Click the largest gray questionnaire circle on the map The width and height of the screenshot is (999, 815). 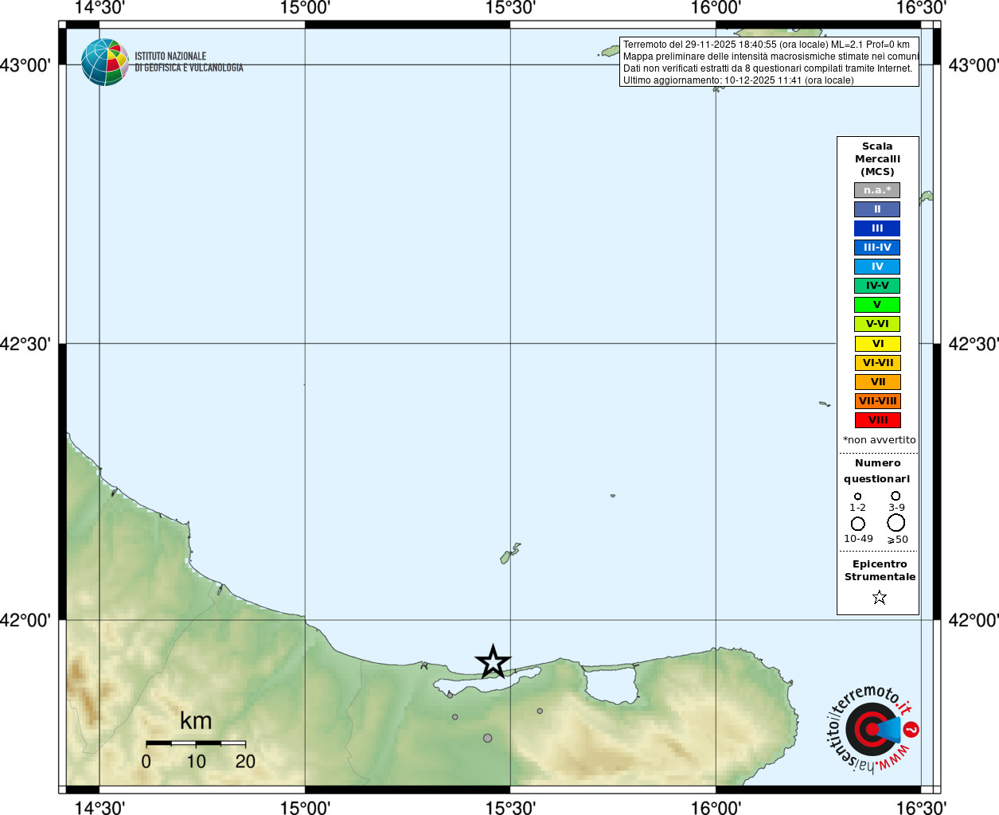click(487, 738)
